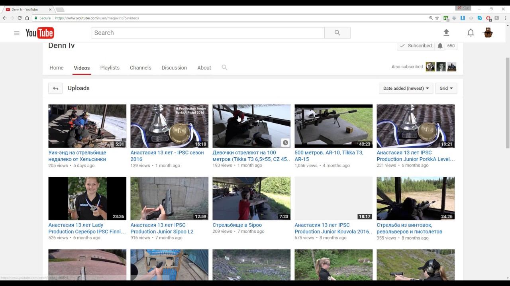Image resolution: width=510 pixels, height=286 pixels.
Task: Open video Анастасия 13 лет Lady Production Серебро
Action: (x=87, y=228)
